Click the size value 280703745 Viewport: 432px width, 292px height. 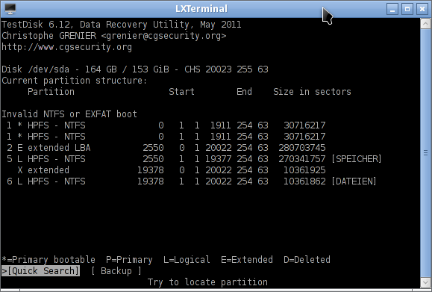(302, 148)
